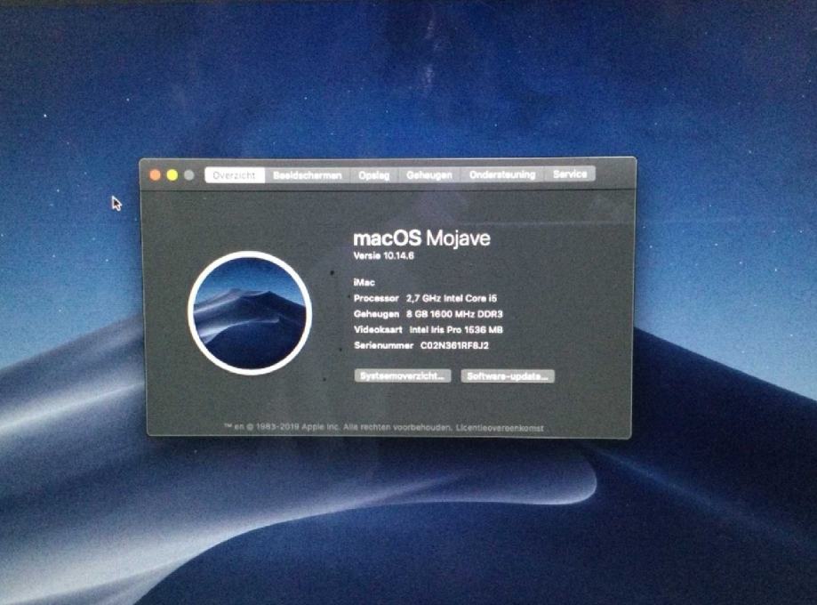Click the macOS Mojave circular logo
The height and width of the screenshot is (605, 817).
250,313
